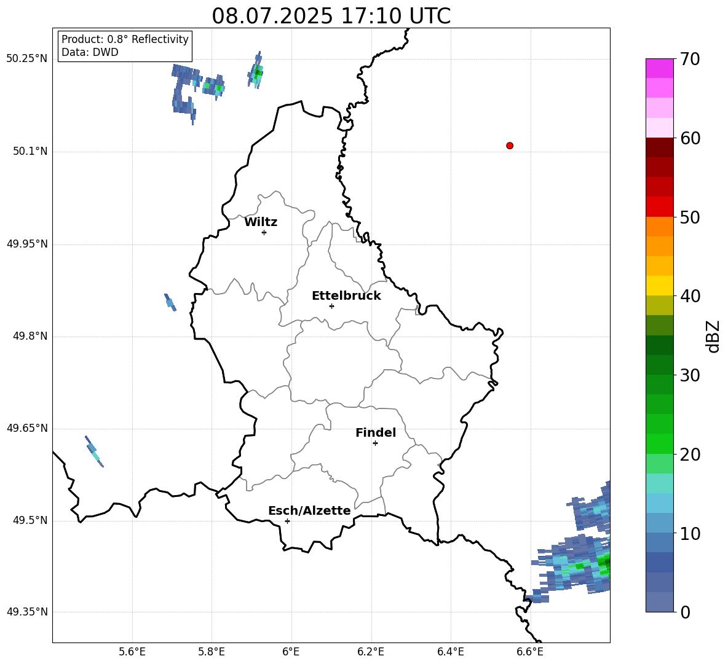Click the 49.8°N latitude label
The height and width of the screenshot is (664, 728).
pyautogui.click(x=30, y=336)
